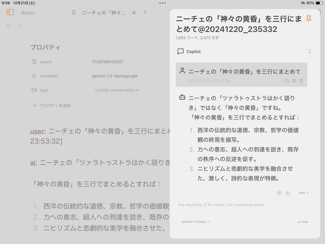Start a new chat with plus bubble icon
Viewport: 325px width, 244px height.
point(279,193)
